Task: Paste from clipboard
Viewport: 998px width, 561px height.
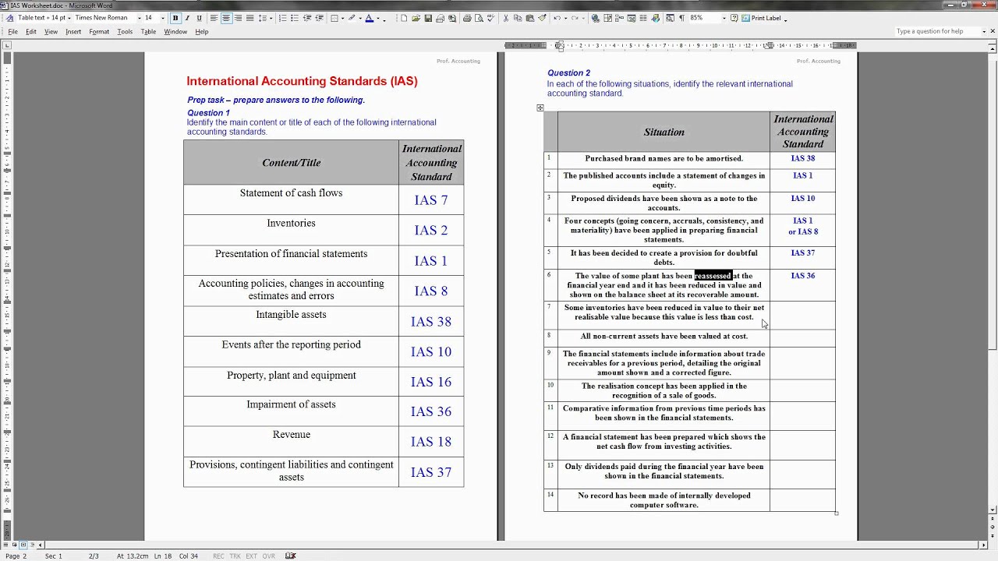Action: click(529, 18)
